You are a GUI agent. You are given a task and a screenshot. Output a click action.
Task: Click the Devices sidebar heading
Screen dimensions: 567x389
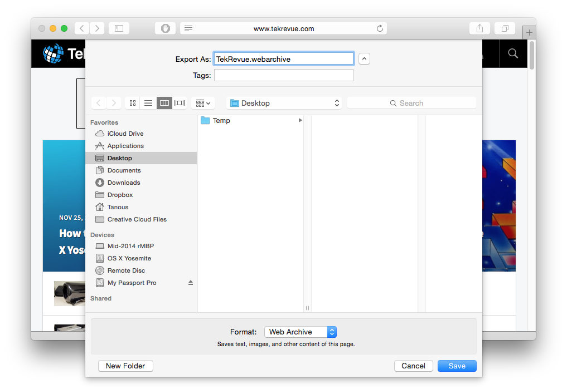tap(103, 235)
